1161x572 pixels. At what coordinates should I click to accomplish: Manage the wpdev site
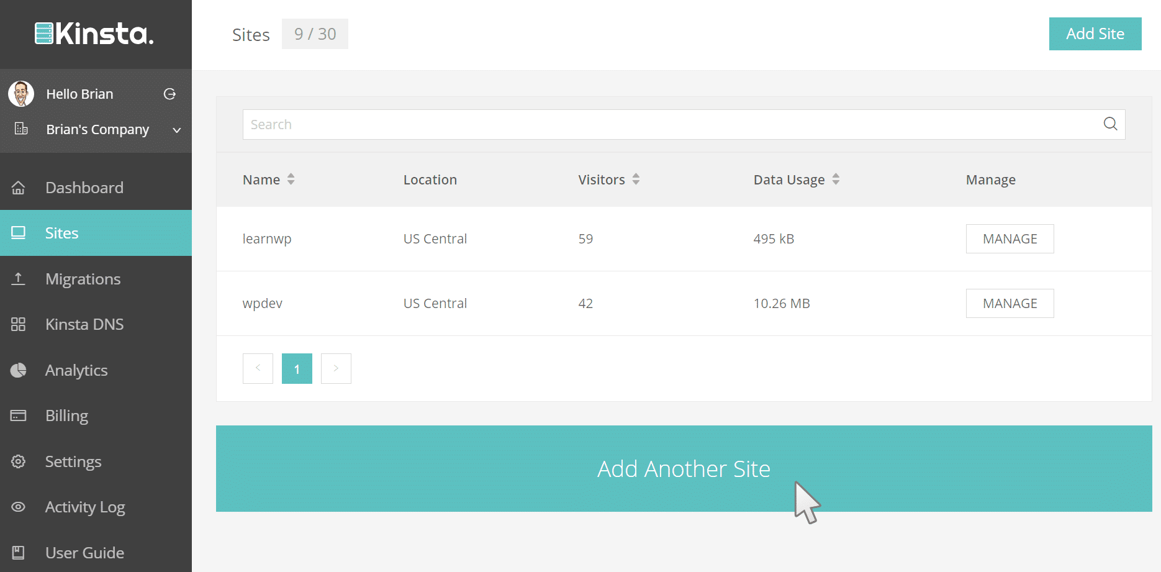click(x=1010, y=303)
